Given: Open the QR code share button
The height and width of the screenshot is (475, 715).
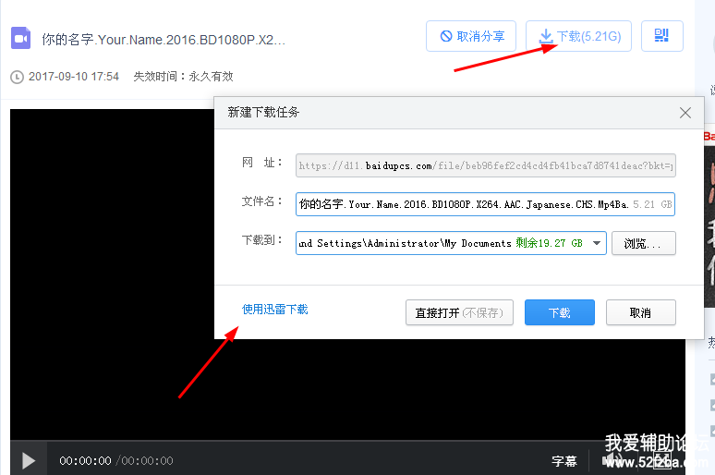Looking at the screenshot, I should [661, 36].
